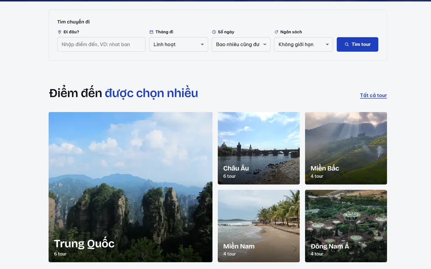
Task: Click "6 tour" under Trung Quốc
Action: click(x=60, y=254)
